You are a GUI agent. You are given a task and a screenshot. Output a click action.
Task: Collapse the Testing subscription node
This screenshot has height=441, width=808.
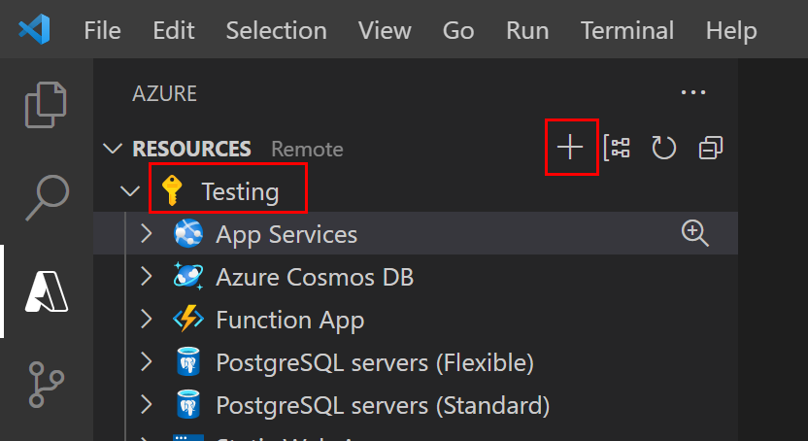(x=130, y=191)
